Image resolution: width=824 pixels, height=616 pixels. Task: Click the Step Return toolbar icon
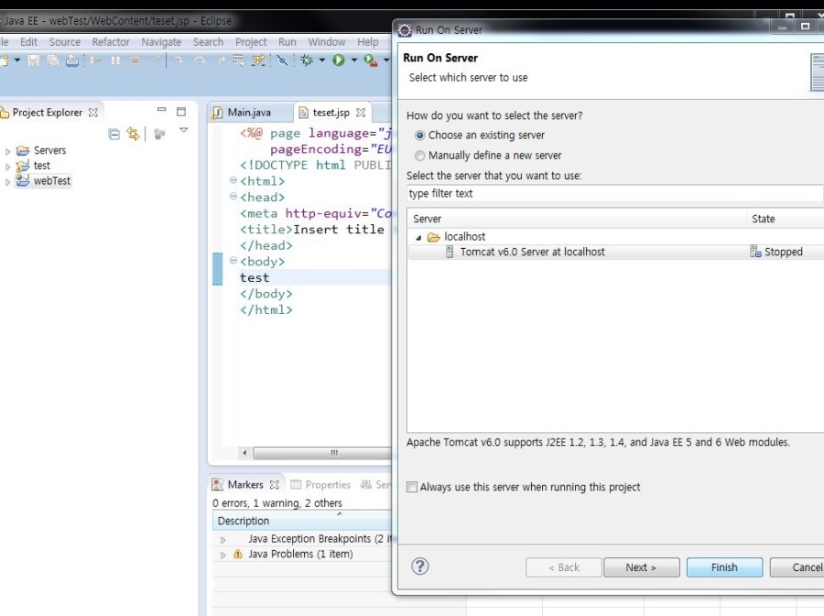220,60
